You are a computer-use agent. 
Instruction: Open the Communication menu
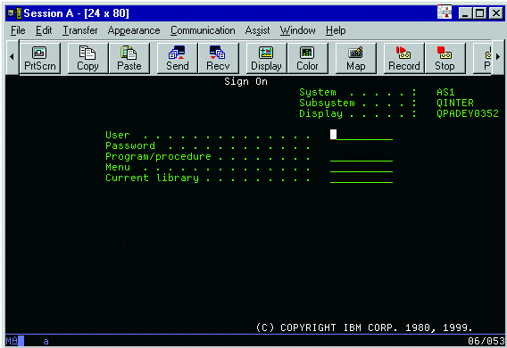(x=203, y=30)
